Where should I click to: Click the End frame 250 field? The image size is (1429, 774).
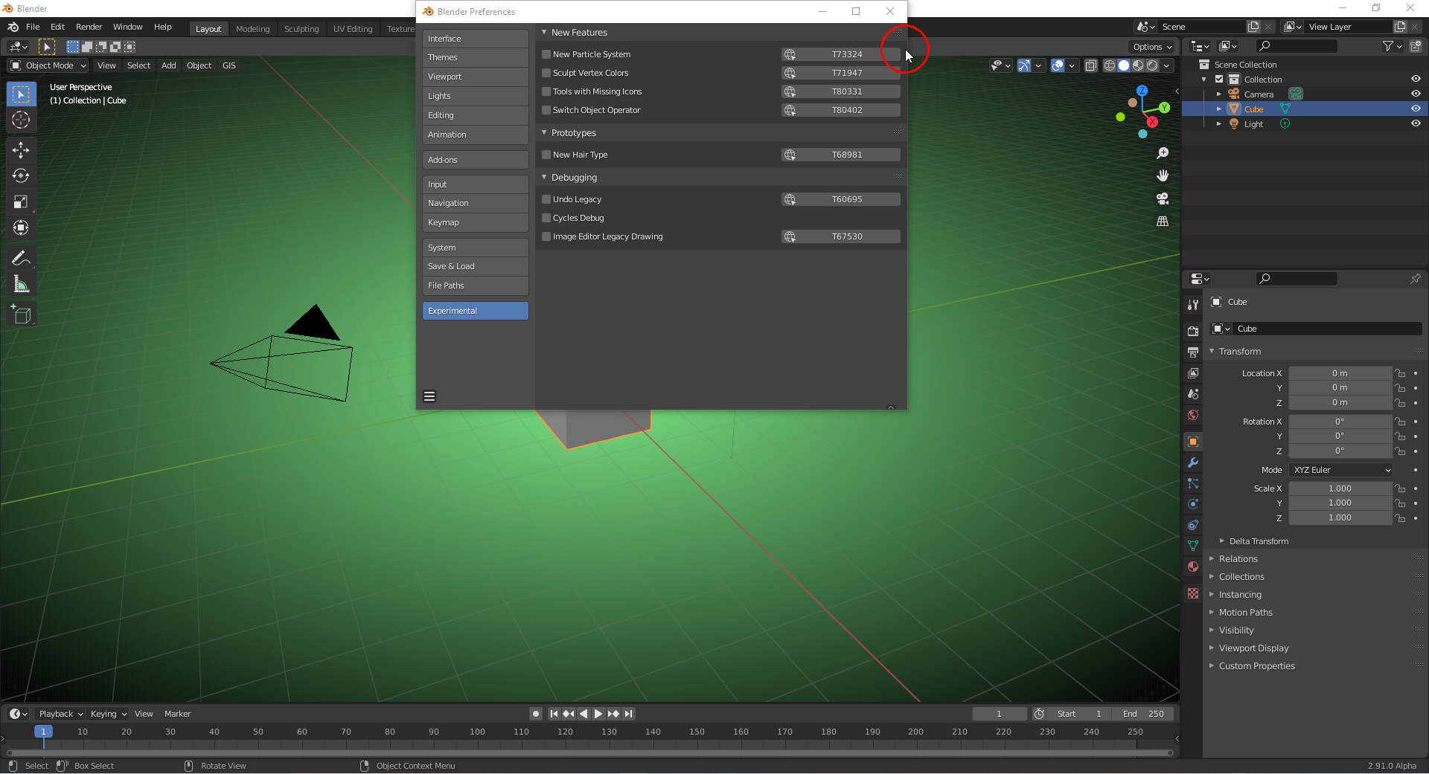[x=1143, y=714]
